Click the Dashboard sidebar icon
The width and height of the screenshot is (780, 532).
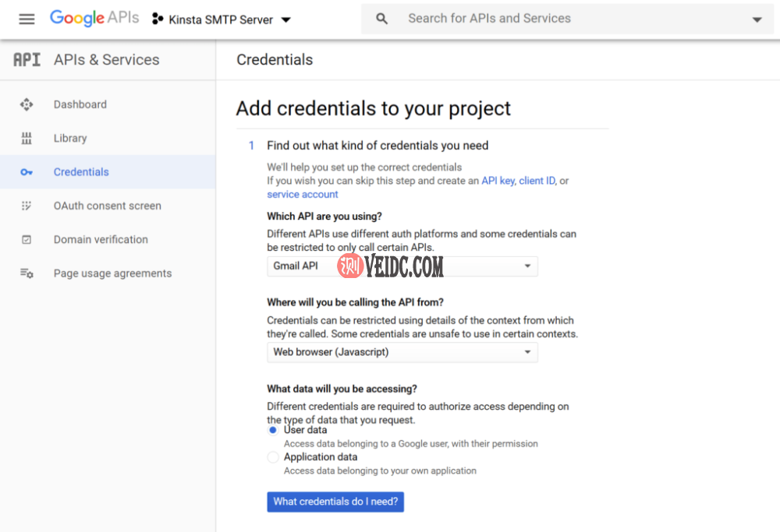pos(27,104)
